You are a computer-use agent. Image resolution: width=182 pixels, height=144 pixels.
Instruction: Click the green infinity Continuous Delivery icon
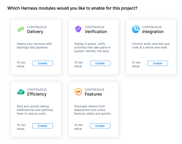[21, 29]
